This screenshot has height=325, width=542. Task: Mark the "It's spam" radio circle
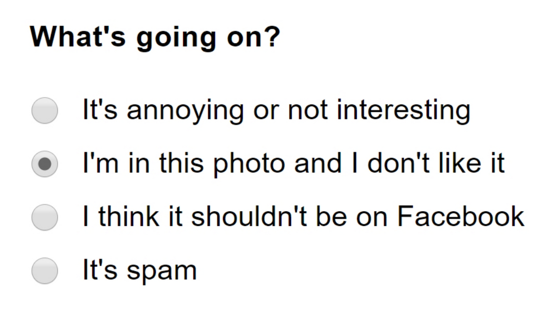click(x=45, y=271)
